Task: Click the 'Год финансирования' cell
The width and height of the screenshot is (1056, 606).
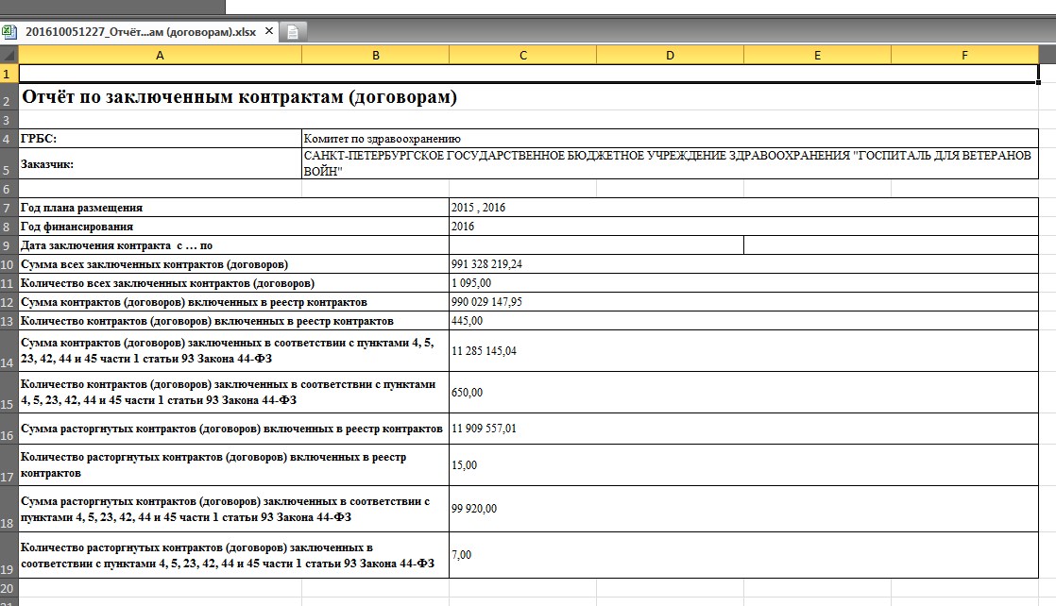Action: click(233, 227)
